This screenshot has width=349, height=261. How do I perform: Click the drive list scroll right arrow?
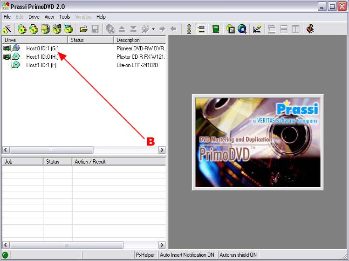(x=162, y=150)
